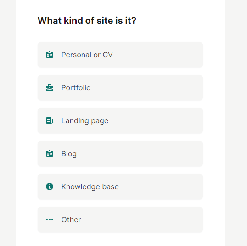
Task: Click the ID badge icon beside Personal or CV
Action: pos(50,55)
